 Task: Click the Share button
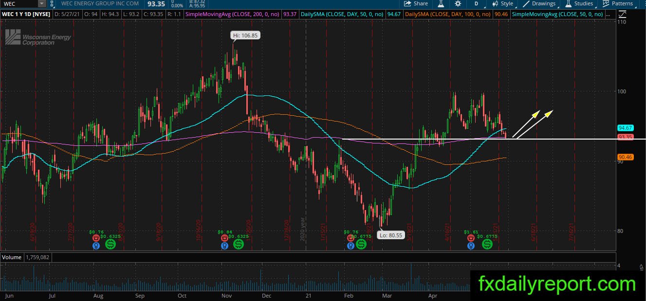tap(416, 3)
